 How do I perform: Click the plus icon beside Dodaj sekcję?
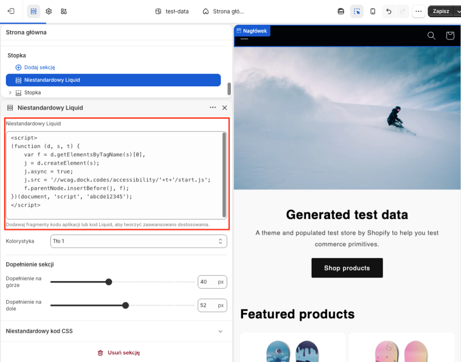(18, 67)
